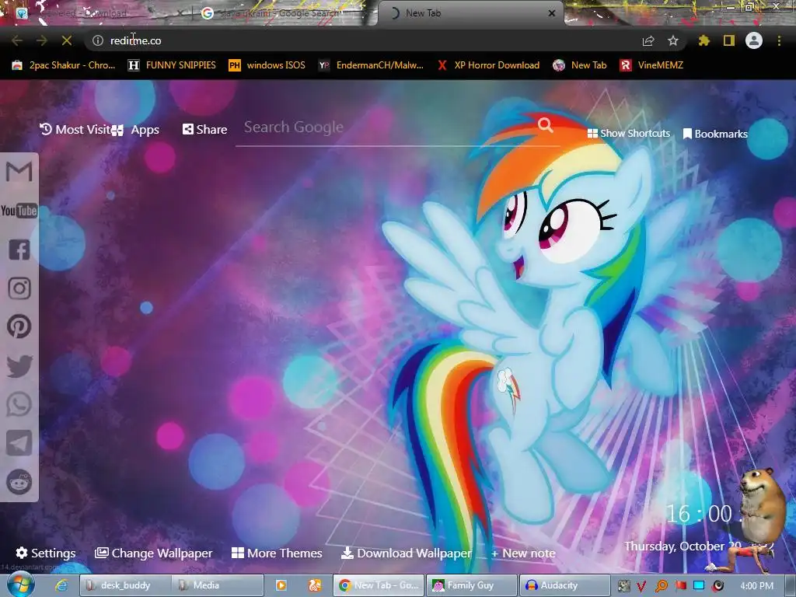Open YouTube from the left sidebar

tap(19, 210)
